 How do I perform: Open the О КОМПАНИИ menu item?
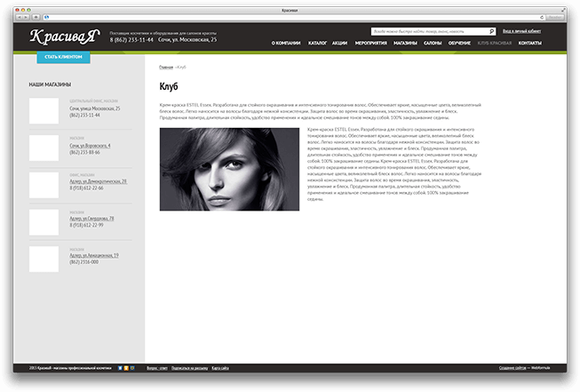pos(286,44)
